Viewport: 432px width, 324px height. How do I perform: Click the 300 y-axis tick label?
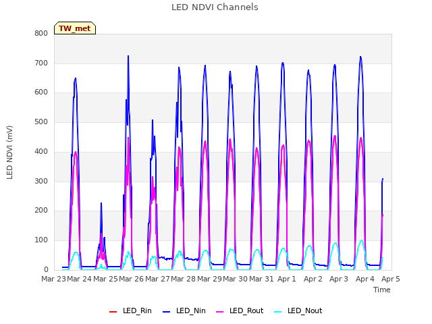click(x=41, y=182)
